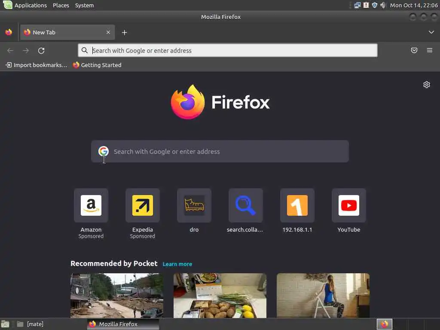Go forward one page arrow

point(26,51)
